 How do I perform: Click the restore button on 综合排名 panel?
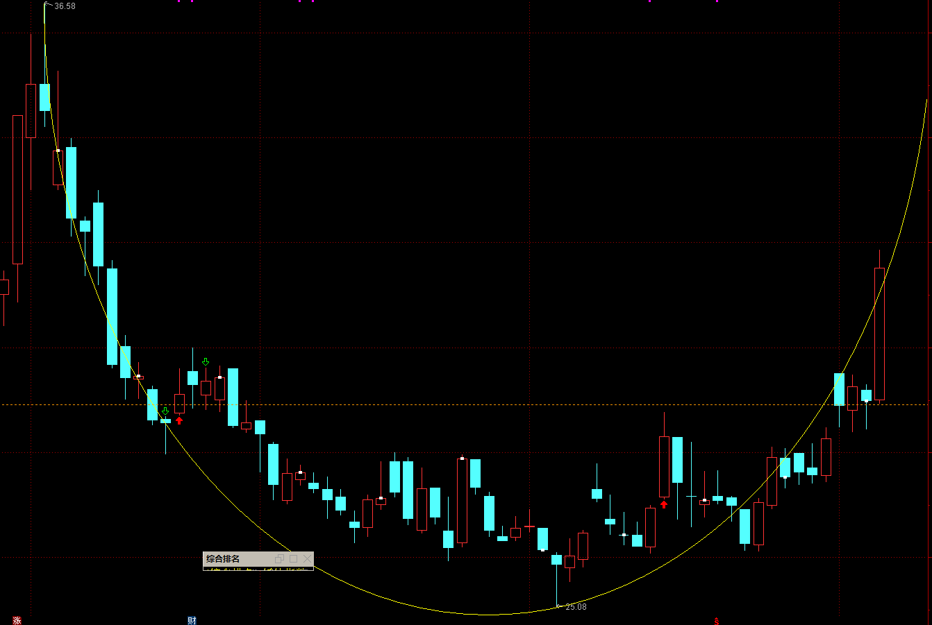point(280,558)
